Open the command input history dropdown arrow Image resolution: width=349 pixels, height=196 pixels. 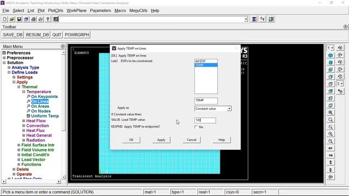click(246, 20)
